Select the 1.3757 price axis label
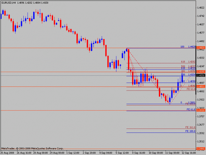The height and width of the screenshot is (155, 206). pos(201,116)
